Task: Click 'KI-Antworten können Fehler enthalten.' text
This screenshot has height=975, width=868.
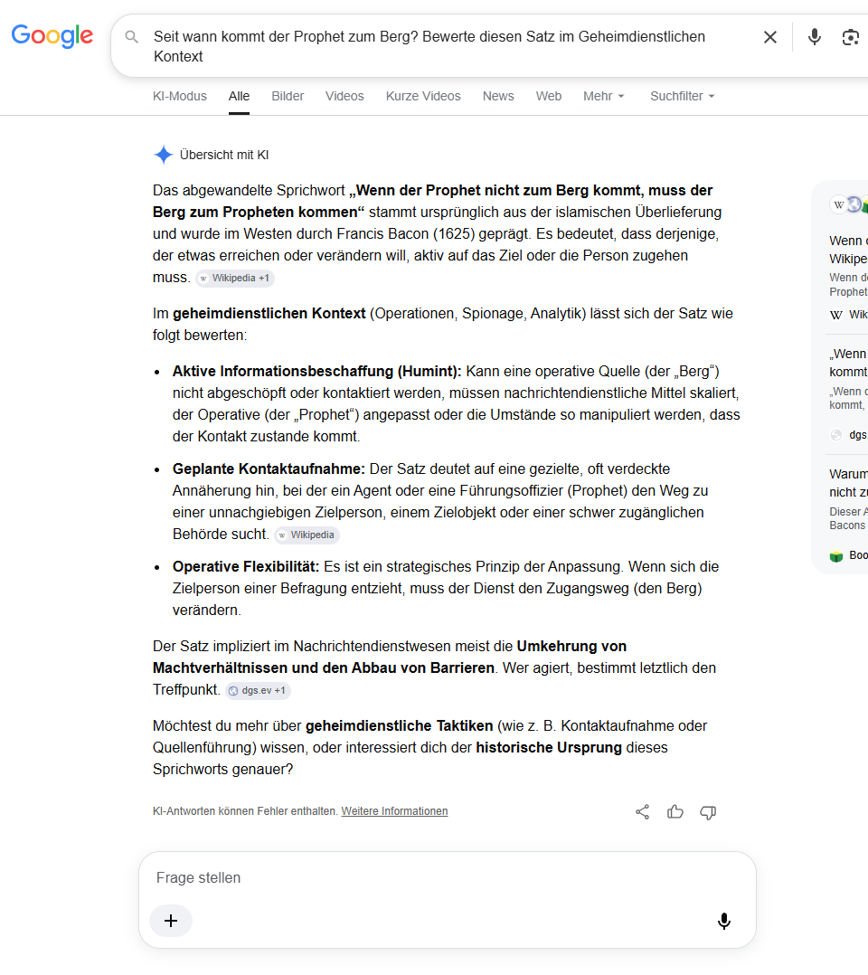Action: pos(246,810)
